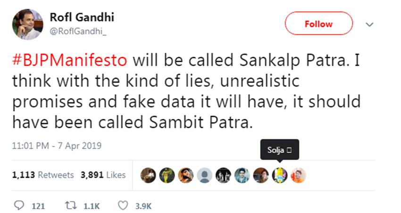Click the retweet arrows icon
This screenshot has height=213, width=401.
[x=70, y=206]
